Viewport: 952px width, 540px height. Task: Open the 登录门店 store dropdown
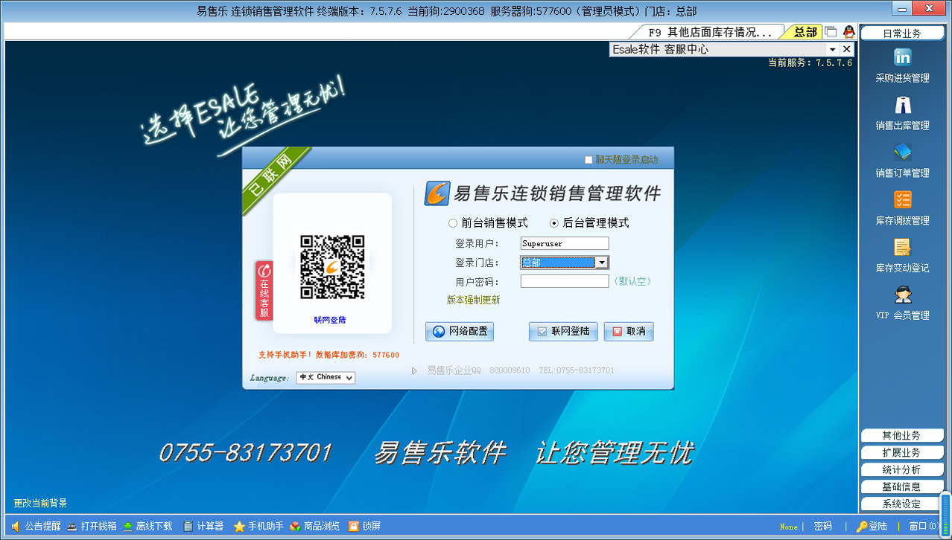pos(602,263)
